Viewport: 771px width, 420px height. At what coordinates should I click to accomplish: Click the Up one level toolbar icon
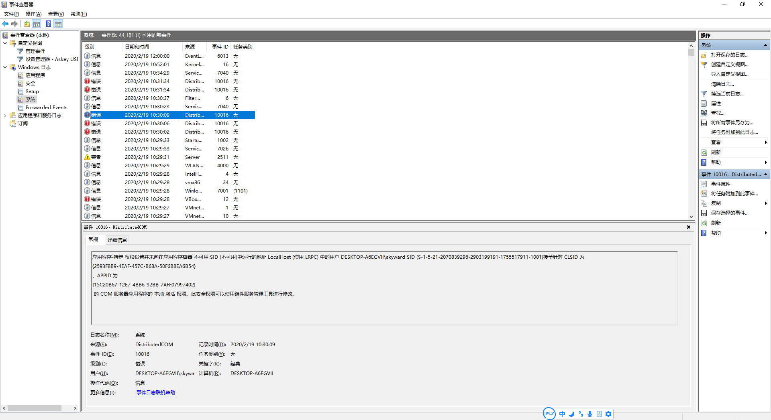click(x=27, y=24)
